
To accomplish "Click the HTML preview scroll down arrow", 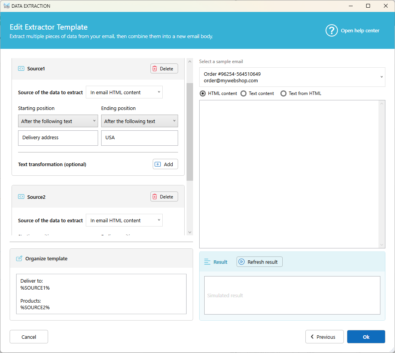I will point(382,245).
